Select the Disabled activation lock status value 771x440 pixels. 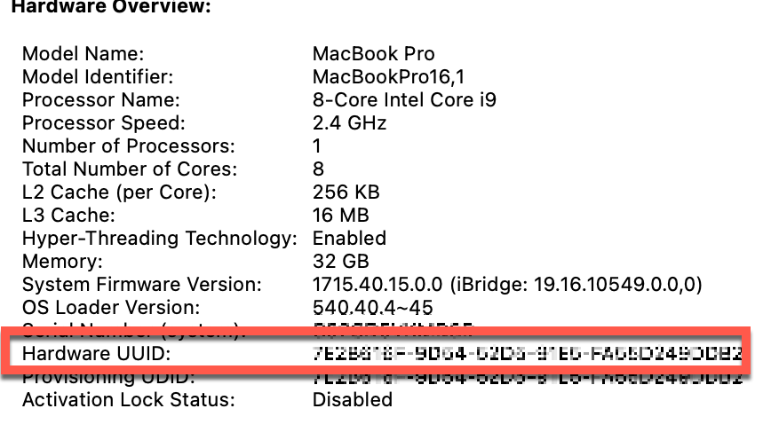pos(352,400)
